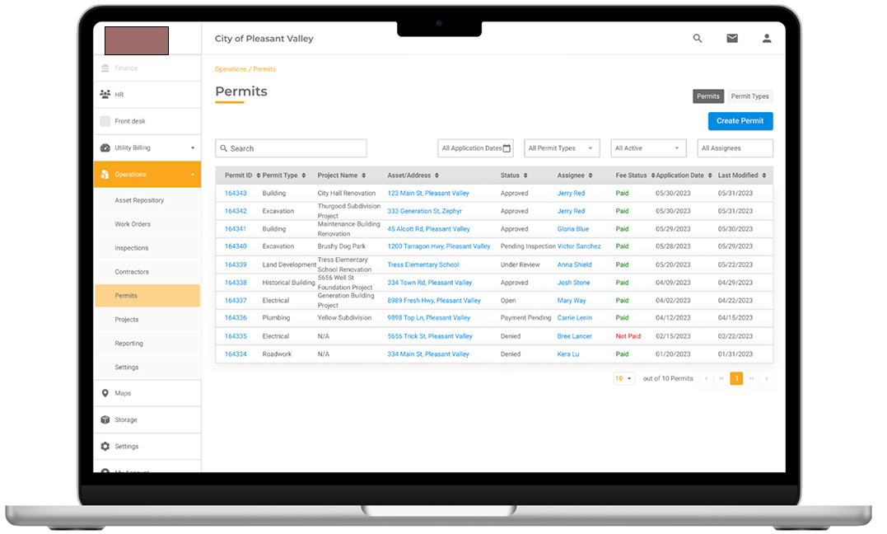Image resolution: width=887 pixels, height=534 pixels.
Task: Click the Storage box icon
Action: [105, 419]
